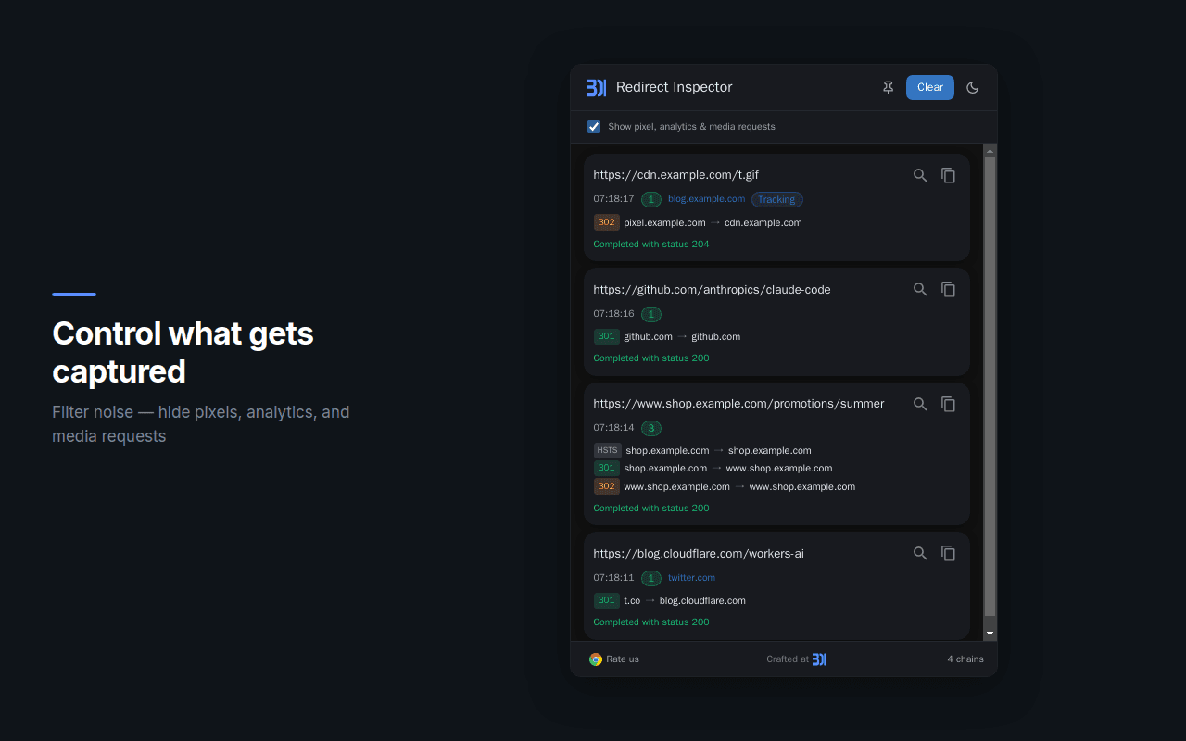
Task: Pin the Redirect Inspector popup
Action: tap(888, 87)
